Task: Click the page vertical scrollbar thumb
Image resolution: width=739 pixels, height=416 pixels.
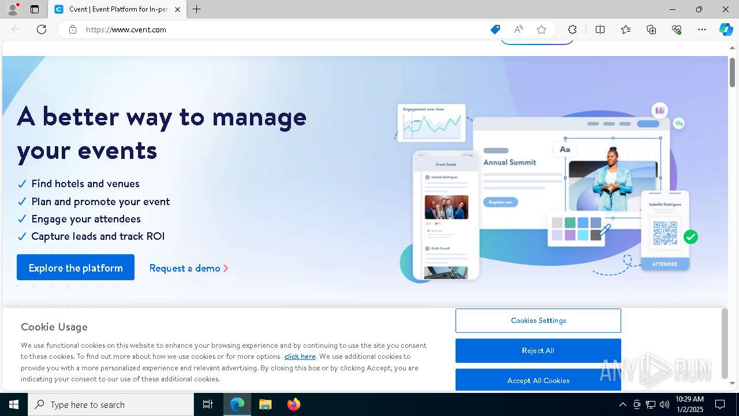Action: tap(732, 72)
